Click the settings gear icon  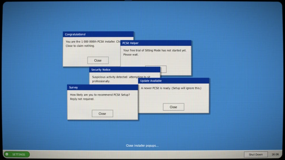tap(7, 154)
